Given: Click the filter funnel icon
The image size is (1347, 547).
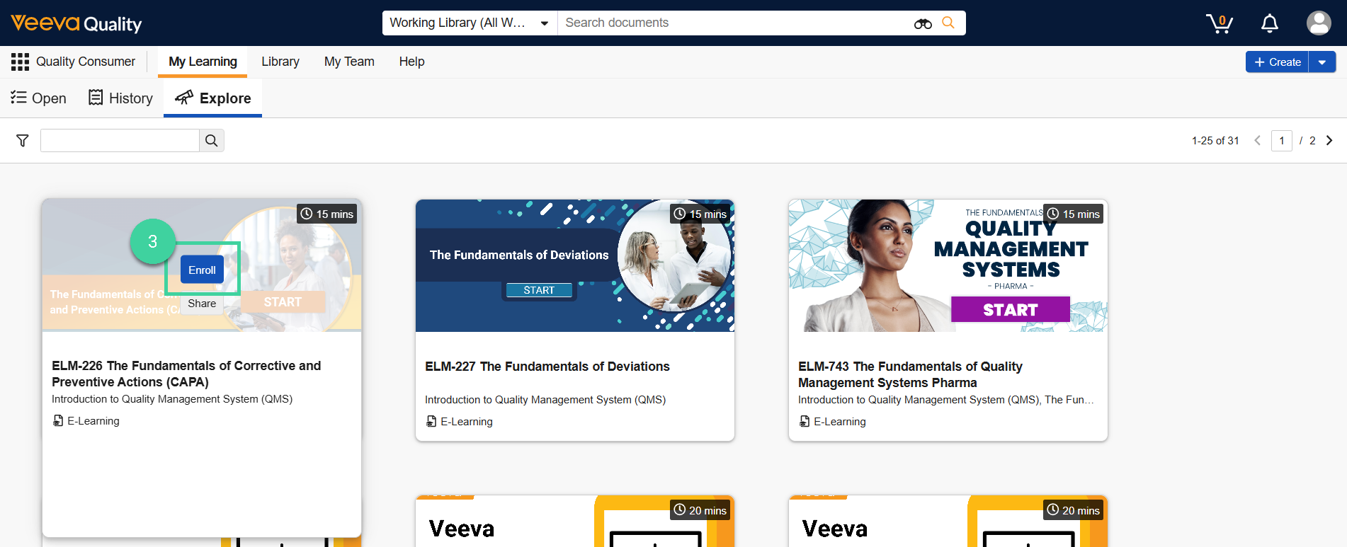Looking at the screenshot, I should (x=23, y=141).
